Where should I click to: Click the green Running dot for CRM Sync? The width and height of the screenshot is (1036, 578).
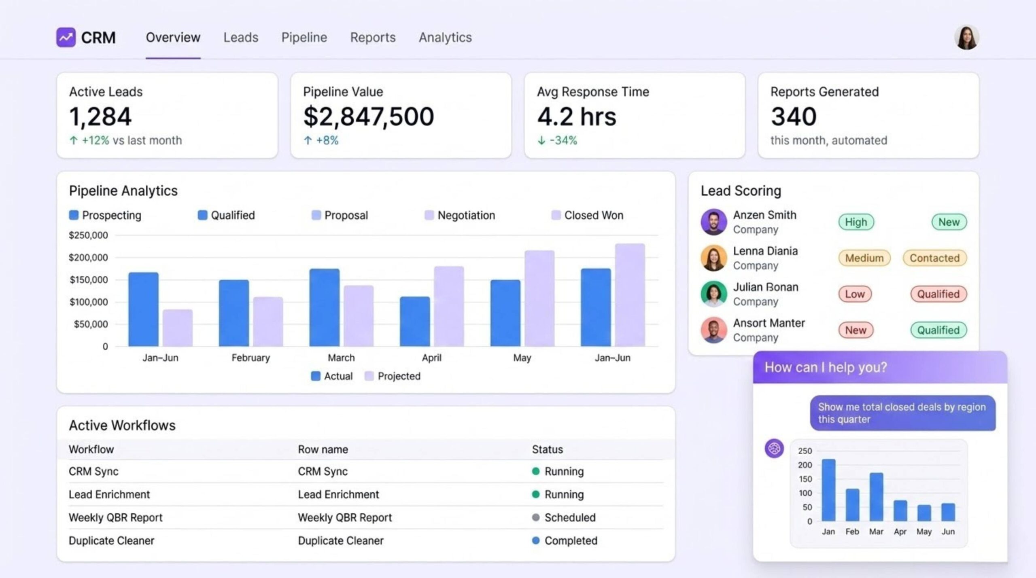click(536, 471)
